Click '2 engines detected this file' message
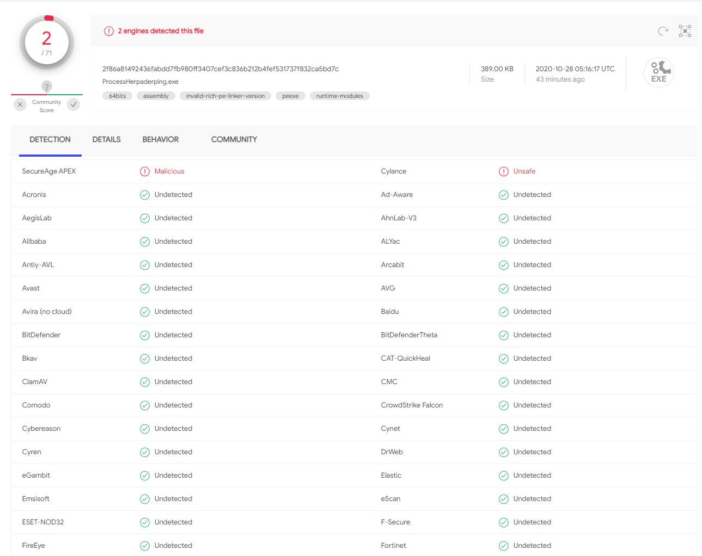 [161, 31]
